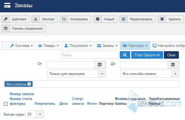Screen dimensions: 185x120
Task: Sort by Номер счета-фактуры column
Action: tap(21, 101)
